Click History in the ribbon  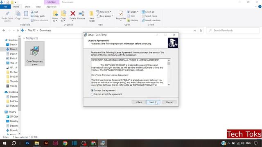click(x=133, y=20)
